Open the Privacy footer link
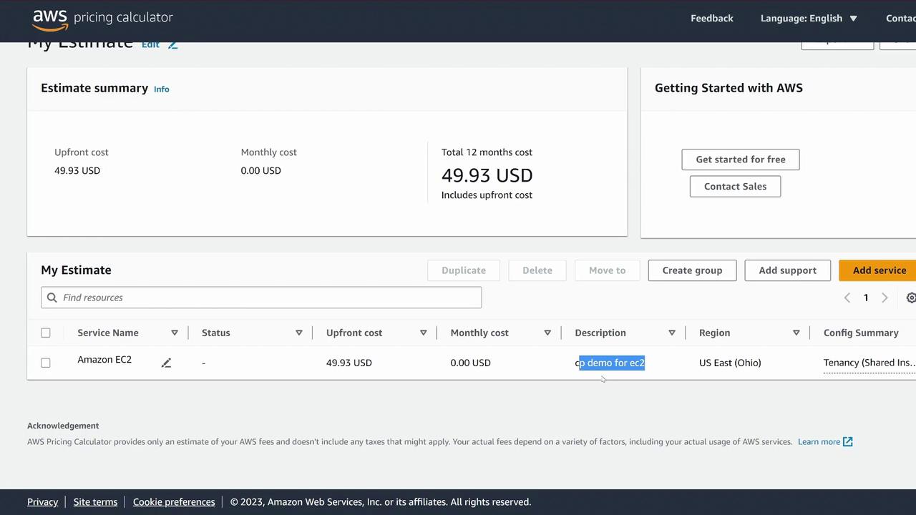The width and height of the screenshot is (916, 515). coord(42,502)
